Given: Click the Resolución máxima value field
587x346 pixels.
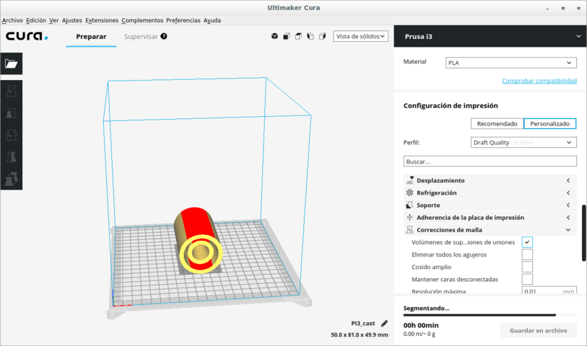Looking at the screenshot, I should point(549,290).
